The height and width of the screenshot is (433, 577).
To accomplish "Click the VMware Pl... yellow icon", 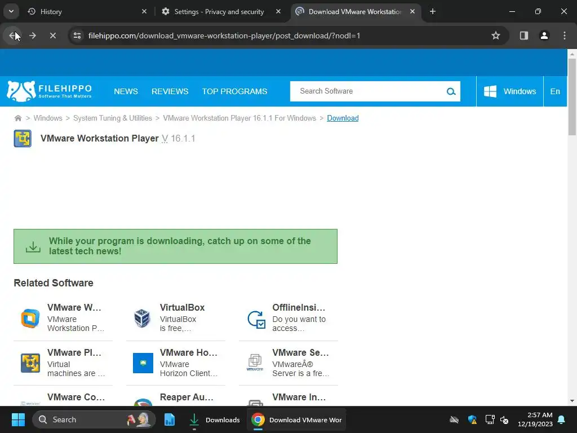I will point(30,363).
